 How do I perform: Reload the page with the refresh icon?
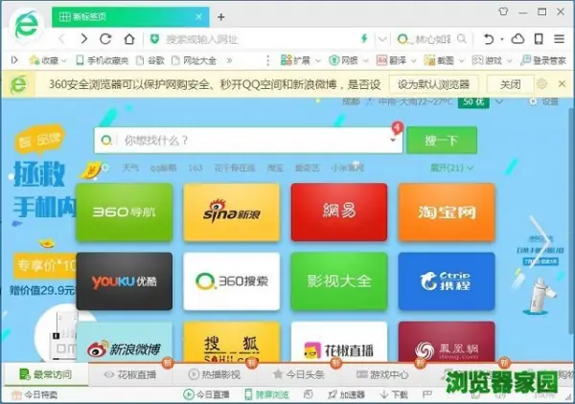tap(105, 38)
